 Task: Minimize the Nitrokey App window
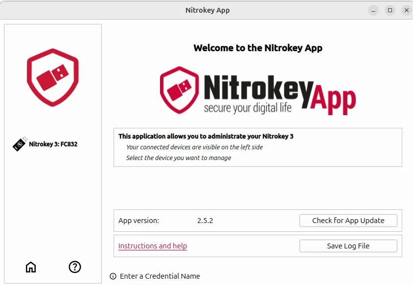[374, 10]
